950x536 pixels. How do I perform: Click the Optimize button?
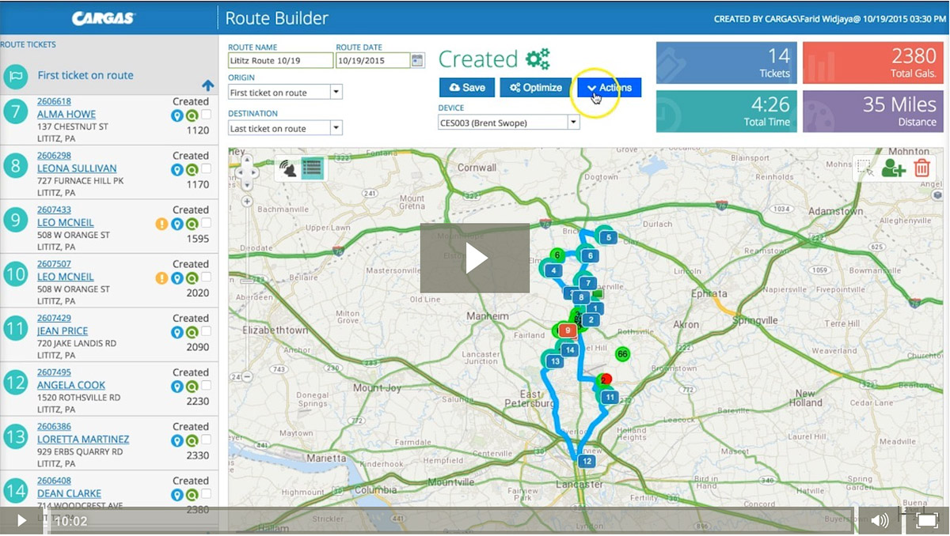(x=536, y=88)
